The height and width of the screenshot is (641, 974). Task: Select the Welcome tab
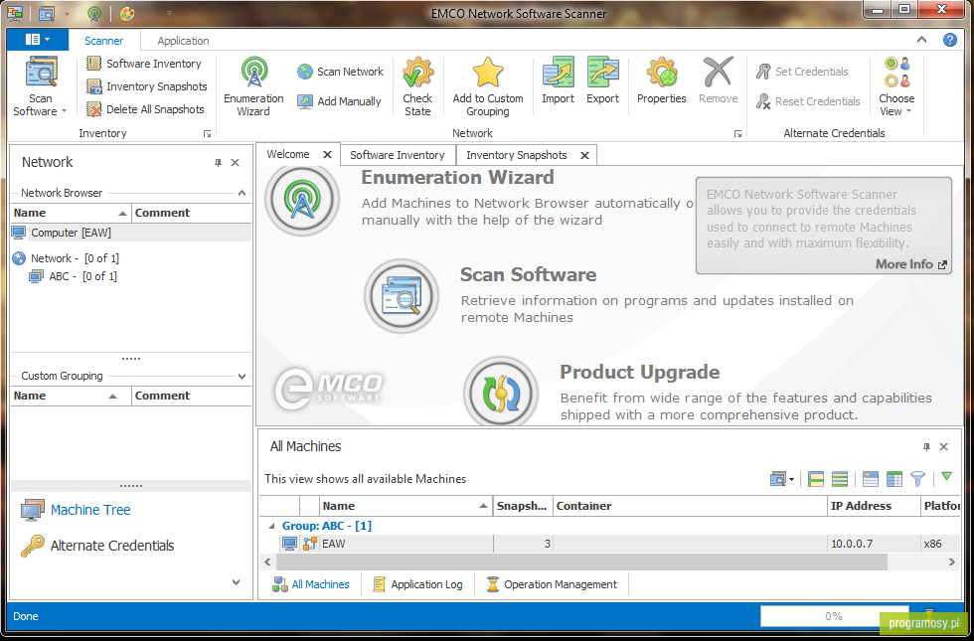click(x=288, y=154)
